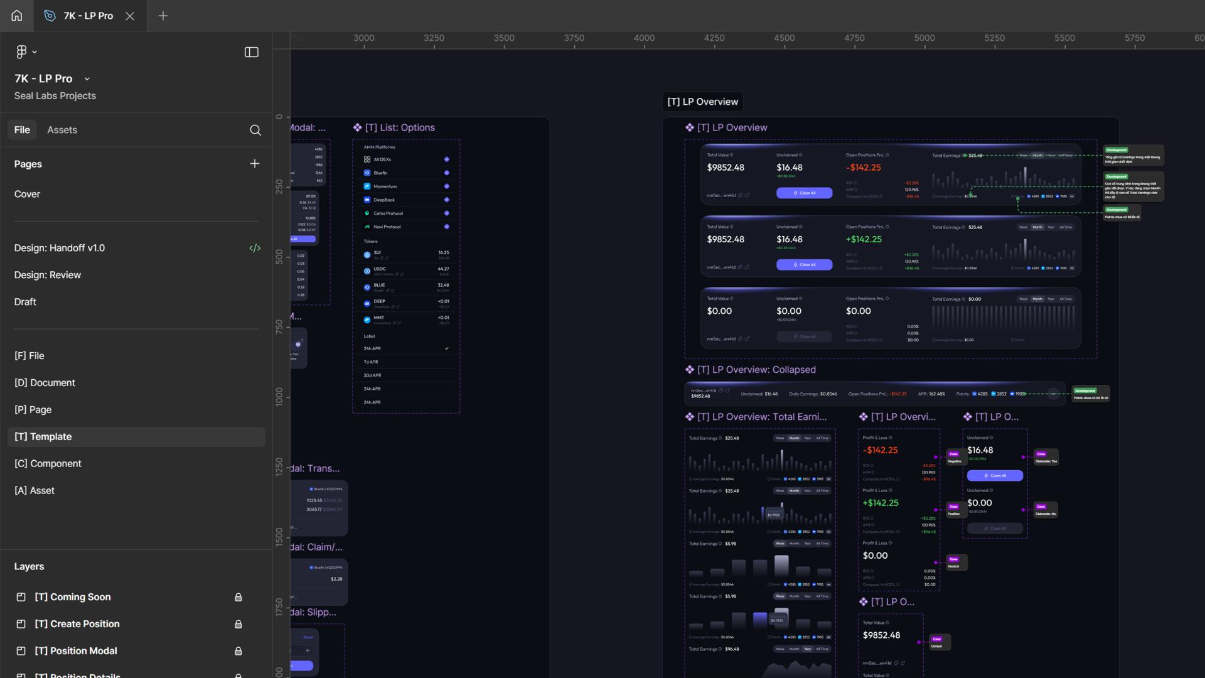Open the 7K - LP Pro file name dropdown
This screenshot has height=678, width=1205.
pos(87,78)
